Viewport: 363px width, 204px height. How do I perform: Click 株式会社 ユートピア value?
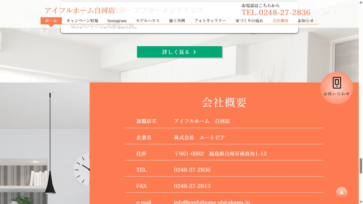(x=199, y=138)
